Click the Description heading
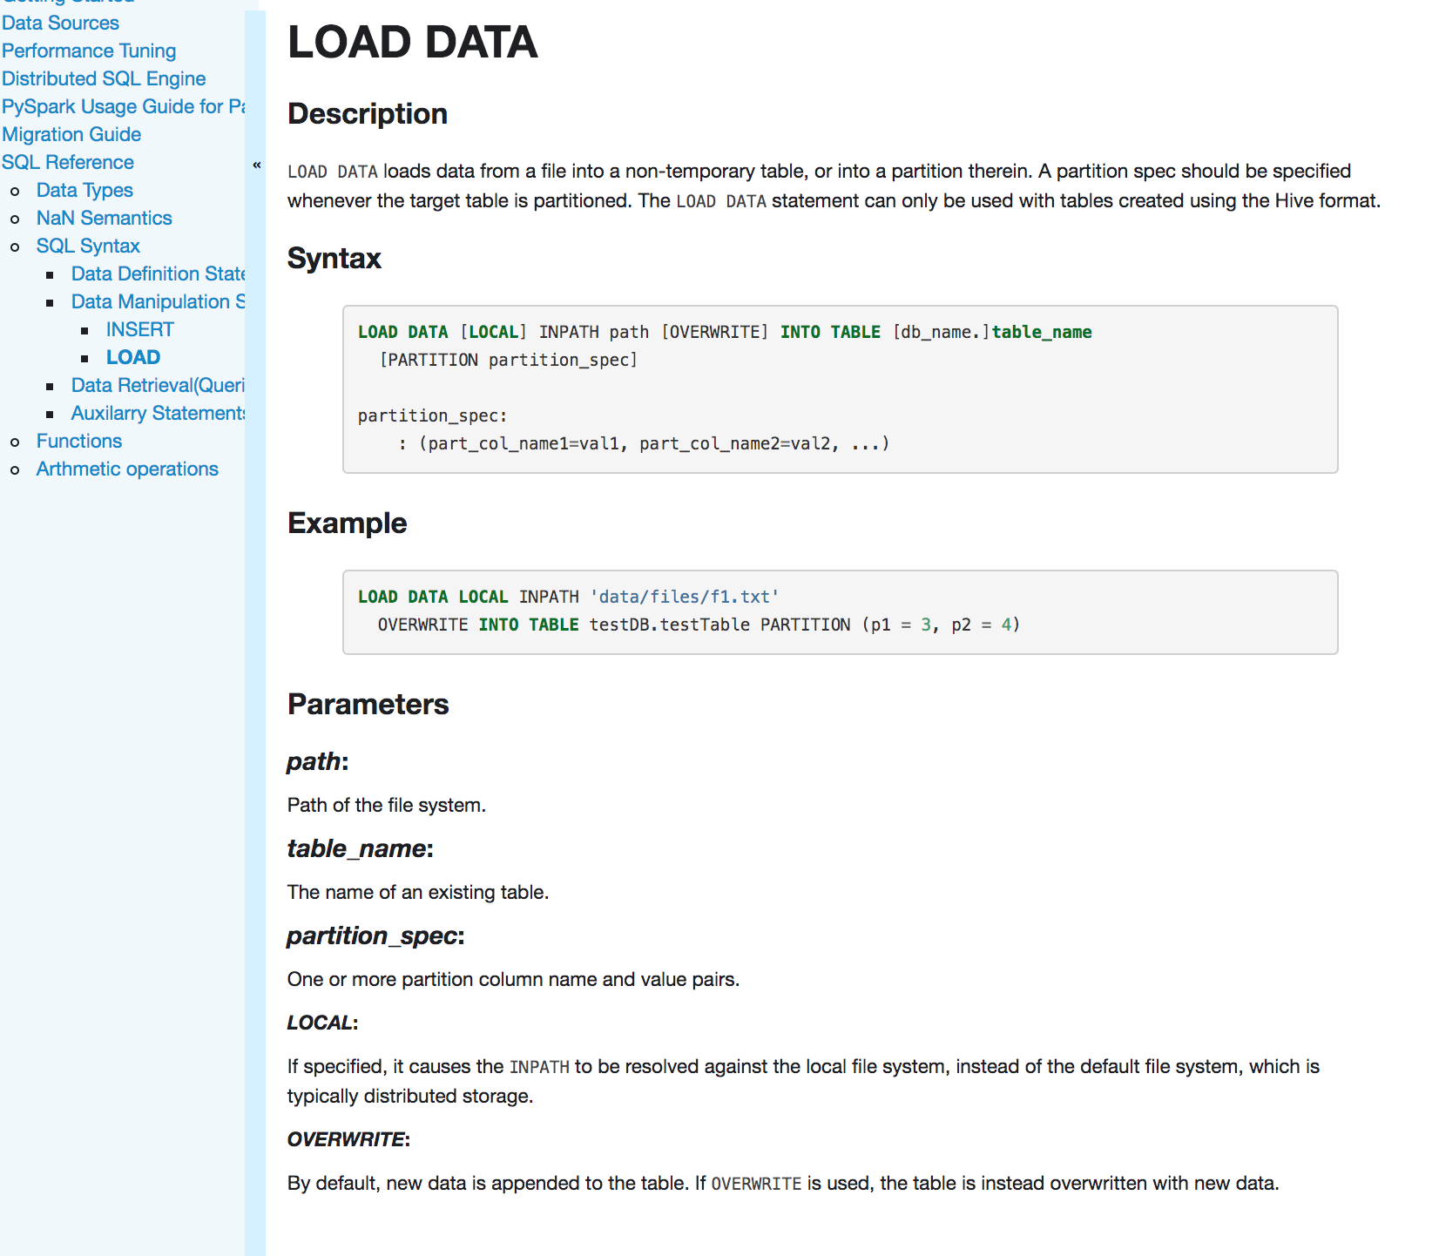1432x1256 pixels. tap(368, 114)
